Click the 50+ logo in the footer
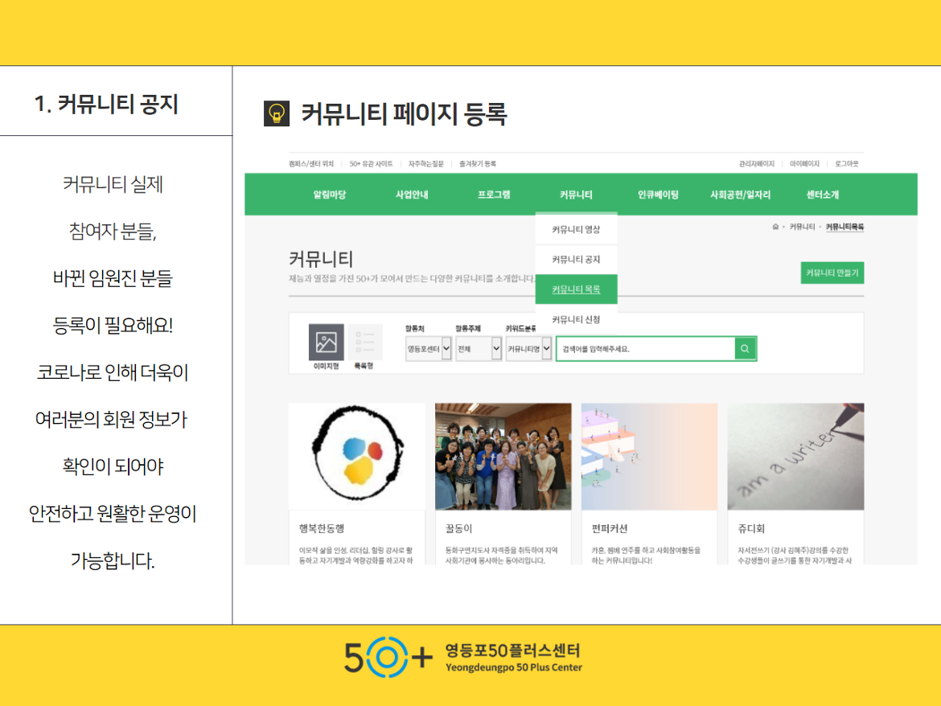This screenshot has height=706, width=941. 388,658
